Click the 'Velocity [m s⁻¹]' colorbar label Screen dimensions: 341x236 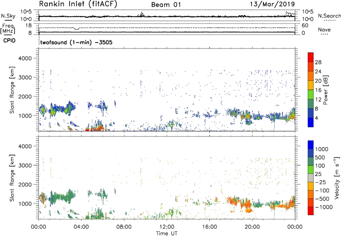(x=337, y=178)
